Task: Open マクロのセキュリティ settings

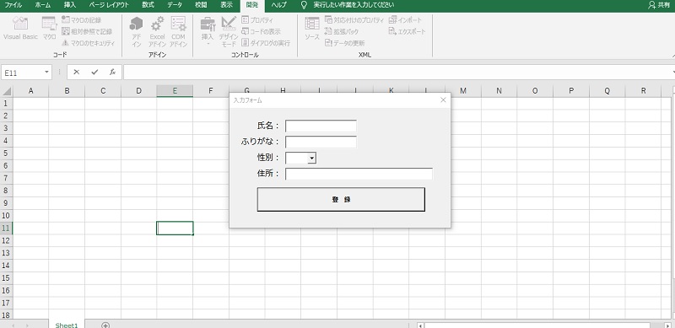Action: 89,43
